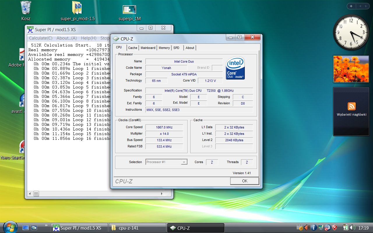Click the red security shield tray icon

(x=335, y=227)
